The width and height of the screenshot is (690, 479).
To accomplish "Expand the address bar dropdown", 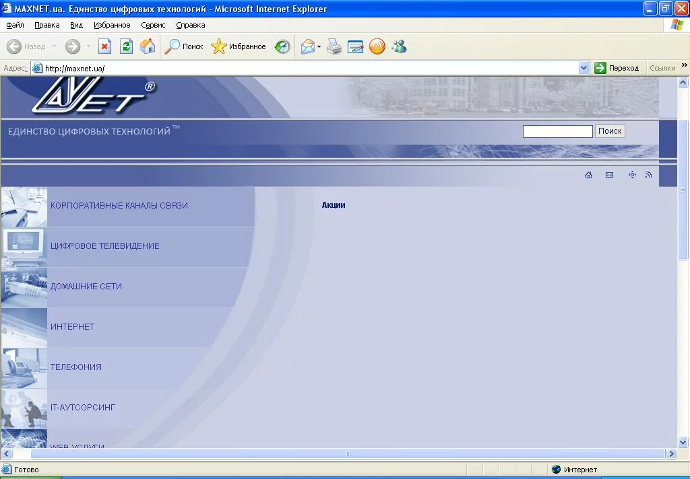I will tap(584, 68).
